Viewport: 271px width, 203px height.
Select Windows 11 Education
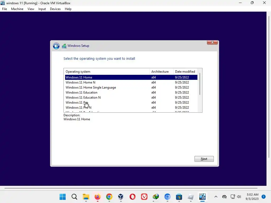(x=131, y=92)
